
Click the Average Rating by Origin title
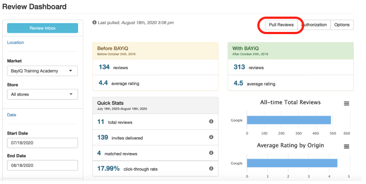pos(290,146)
